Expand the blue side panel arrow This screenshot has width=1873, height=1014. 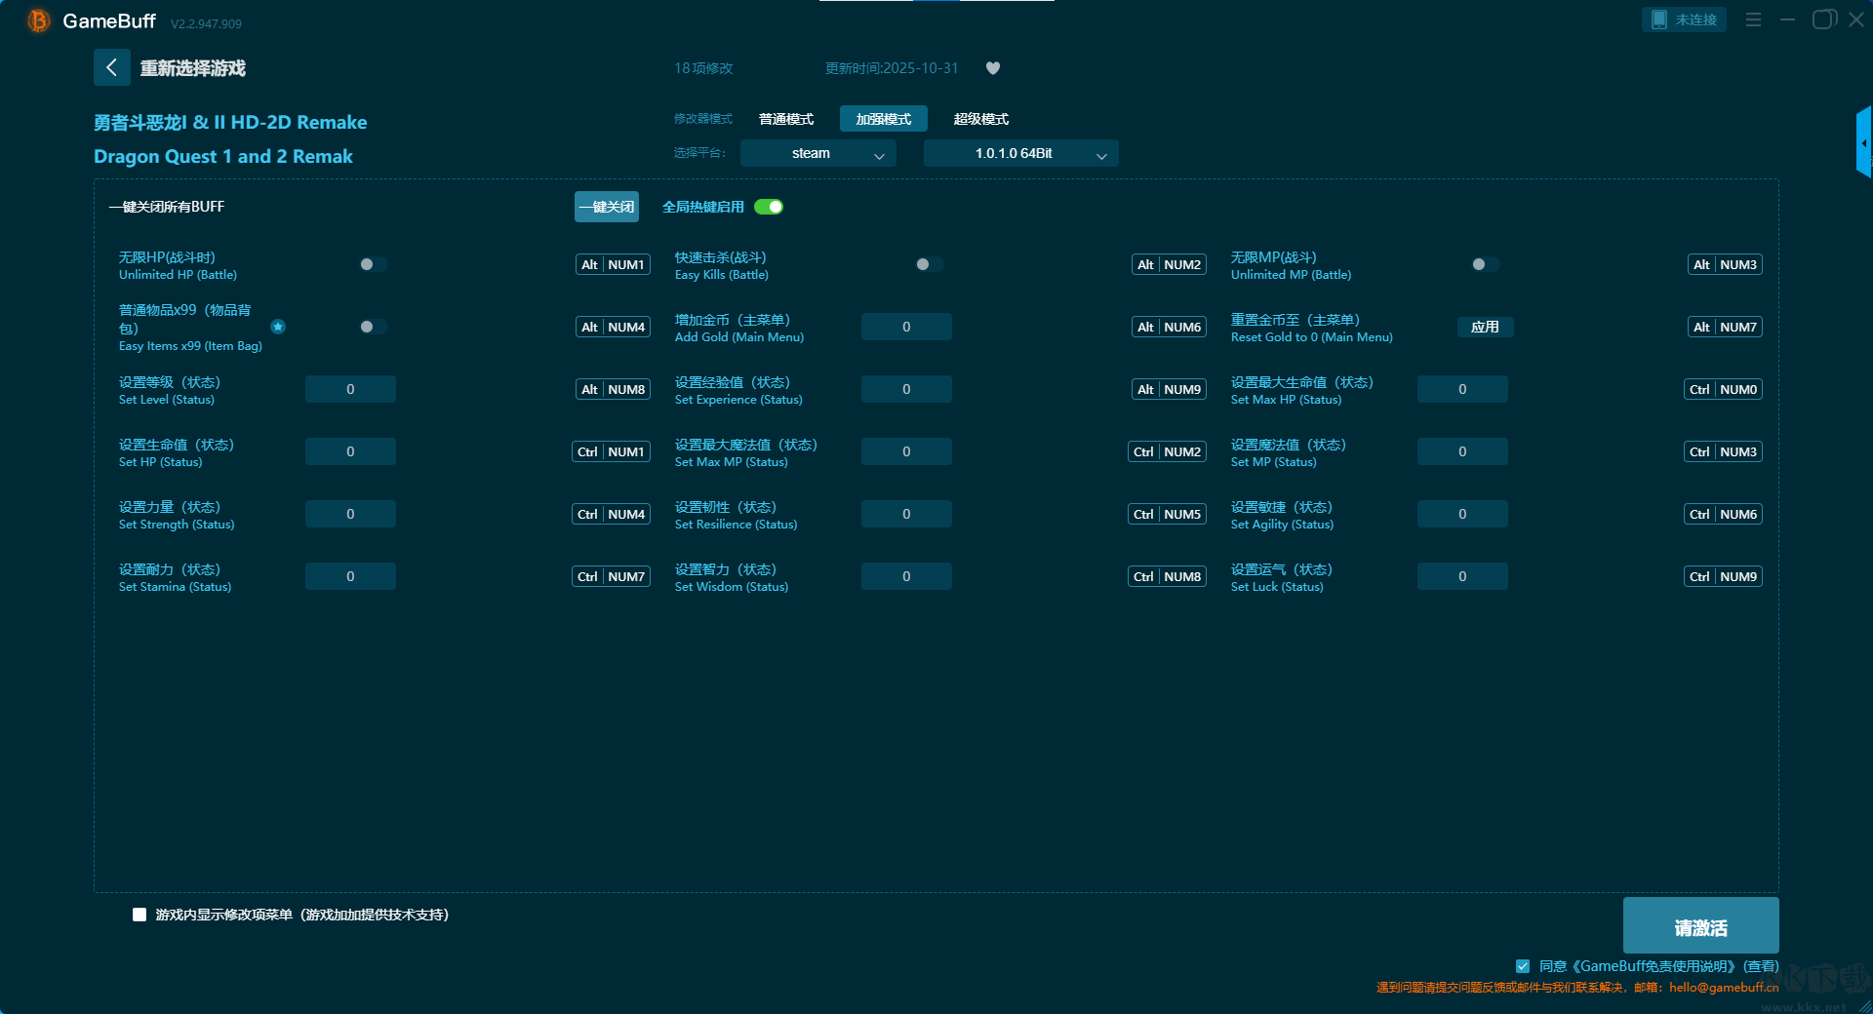(1863, 142)
